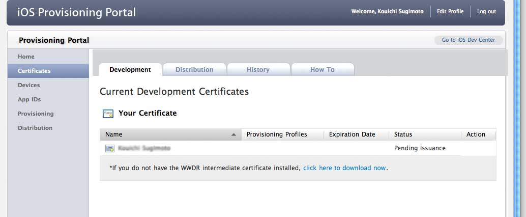Go to Devices in the sidebar
This screenshot has height=217, width=526.
28,85
